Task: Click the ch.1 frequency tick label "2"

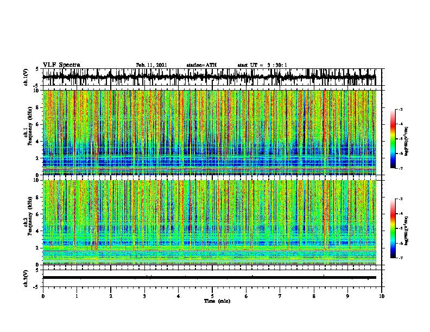Action: pos(38,158)
